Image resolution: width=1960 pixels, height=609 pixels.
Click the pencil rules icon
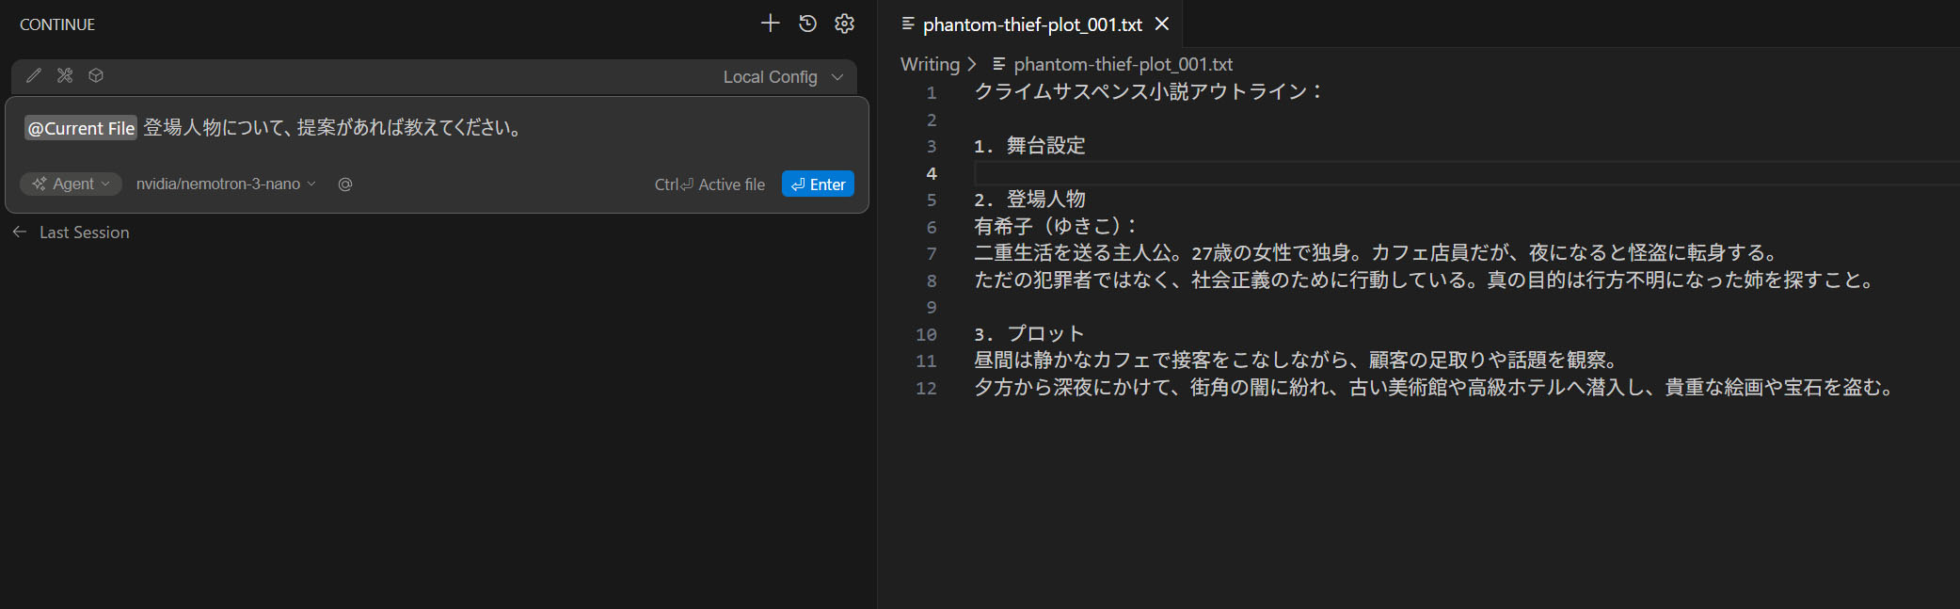(34, 75)
